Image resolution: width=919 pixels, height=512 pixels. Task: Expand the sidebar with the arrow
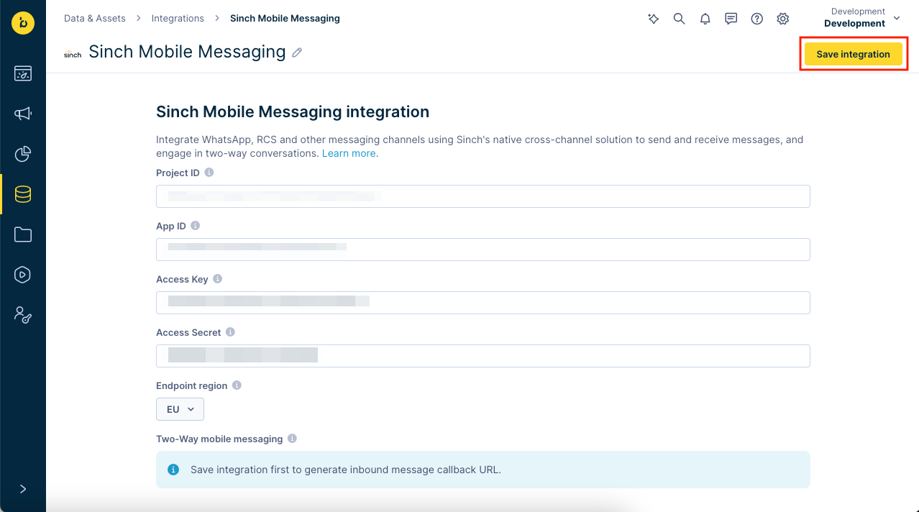[23, 489]
